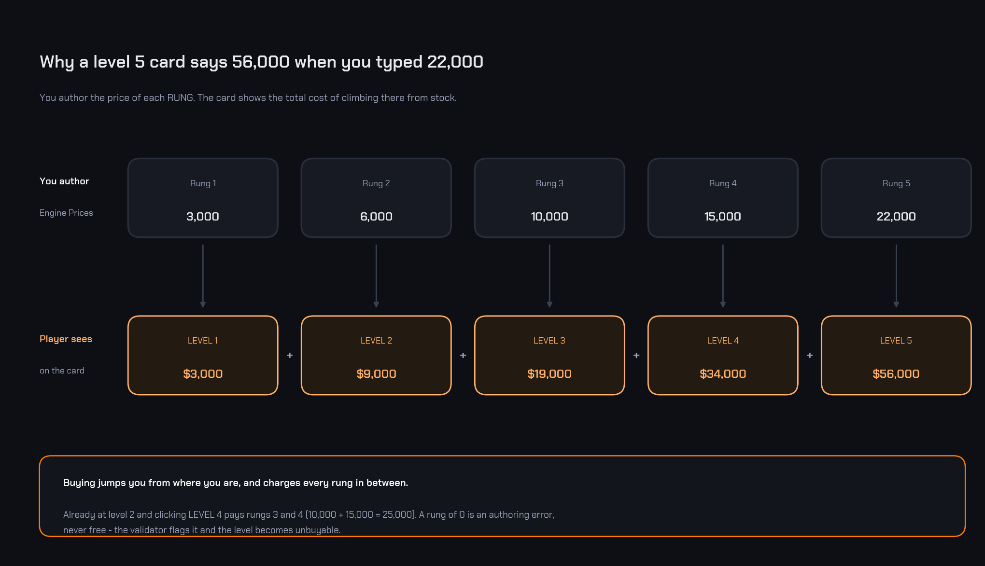The image size is (985, 566).
Task: Choose the LEVEL 1 card at $3,000
Action: (203, 355)
